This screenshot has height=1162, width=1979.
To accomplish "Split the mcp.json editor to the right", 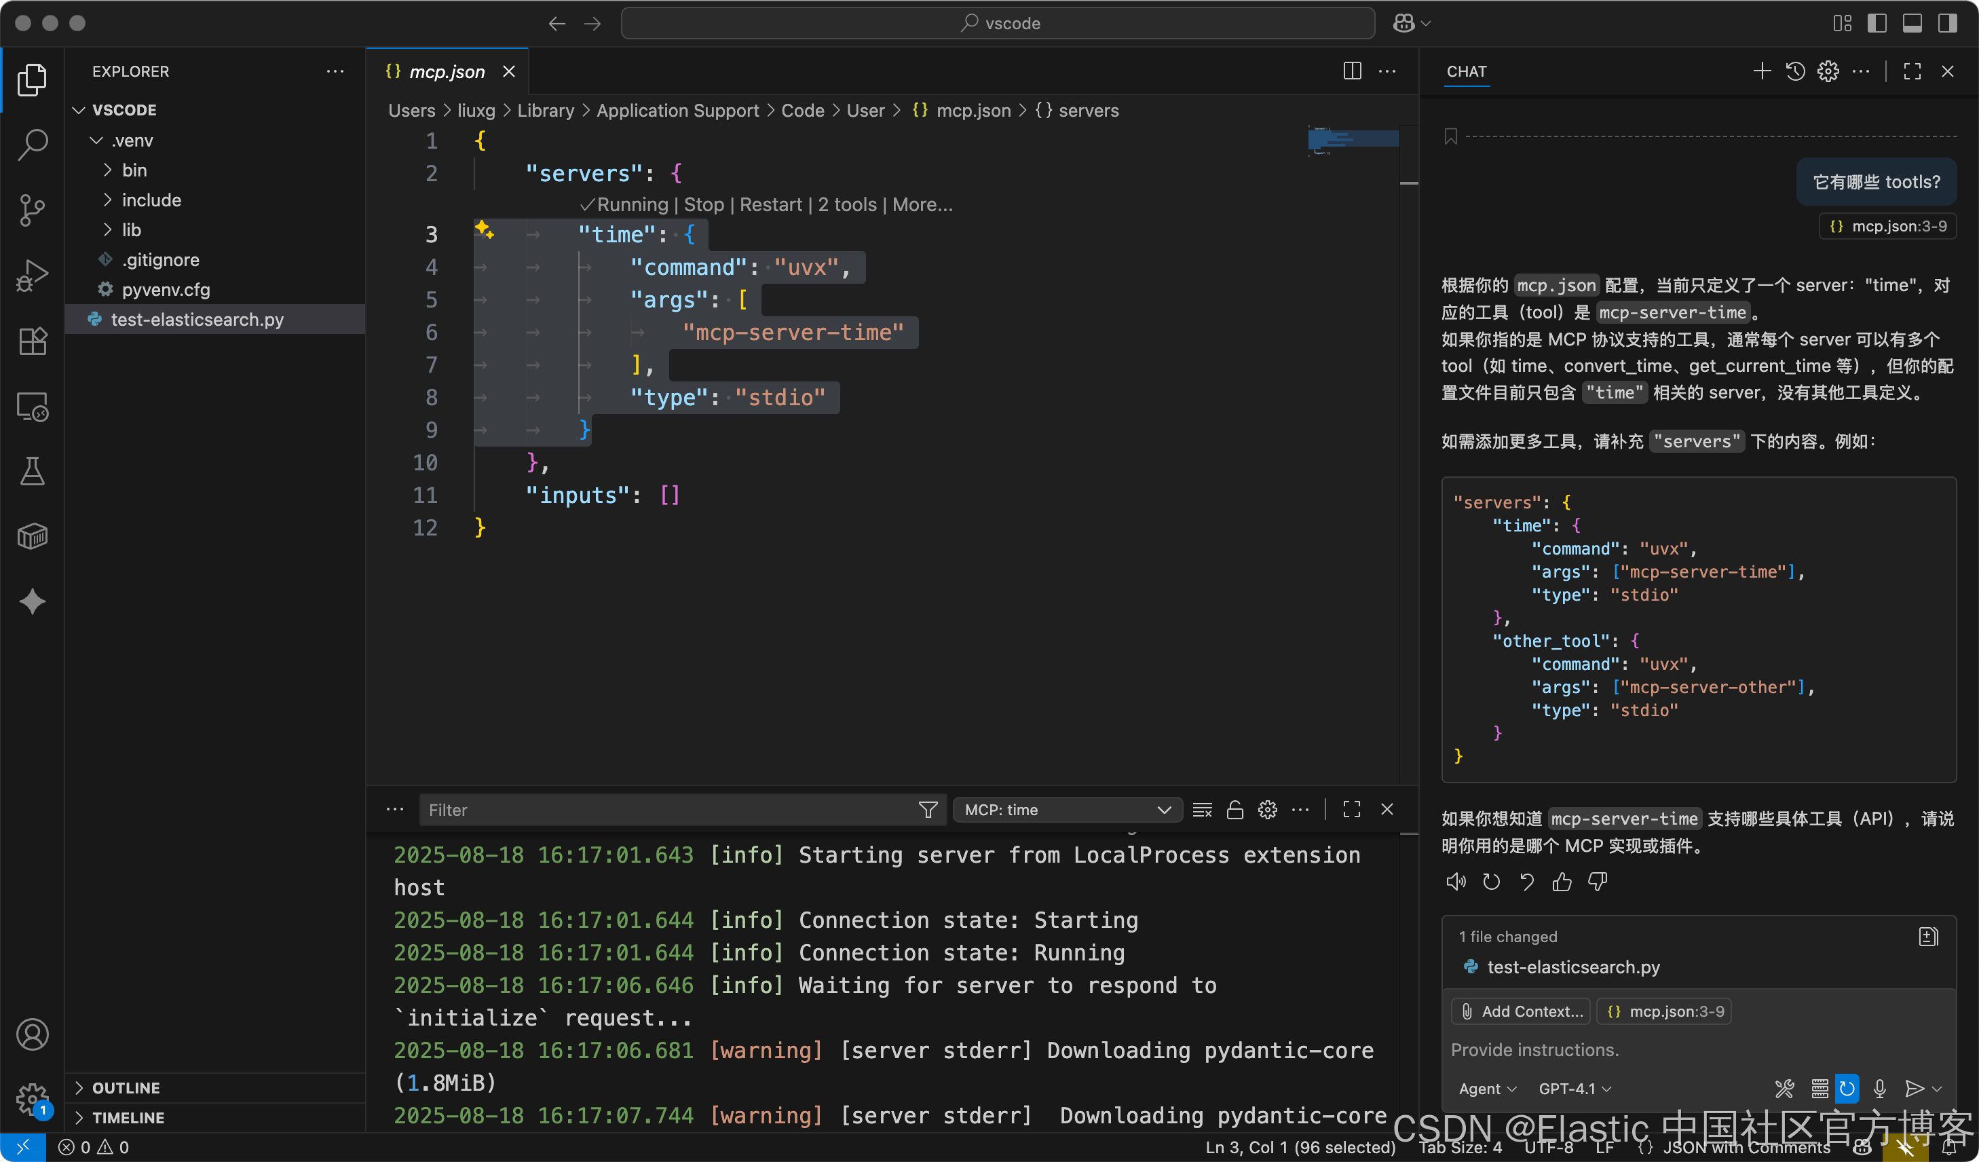I will pos(1353,71).
